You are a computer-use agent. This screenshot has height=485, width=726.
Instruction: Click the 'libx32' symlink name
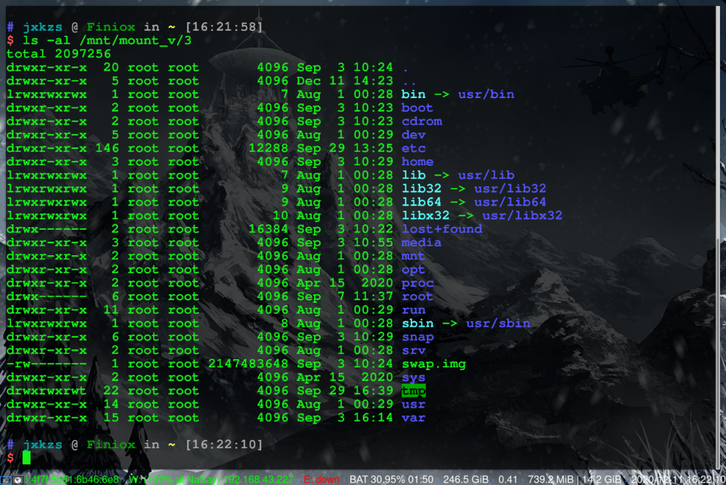pos(426,215)
